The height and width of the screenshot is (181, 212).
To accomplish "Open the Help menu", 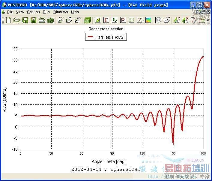I will pos(75,12).
